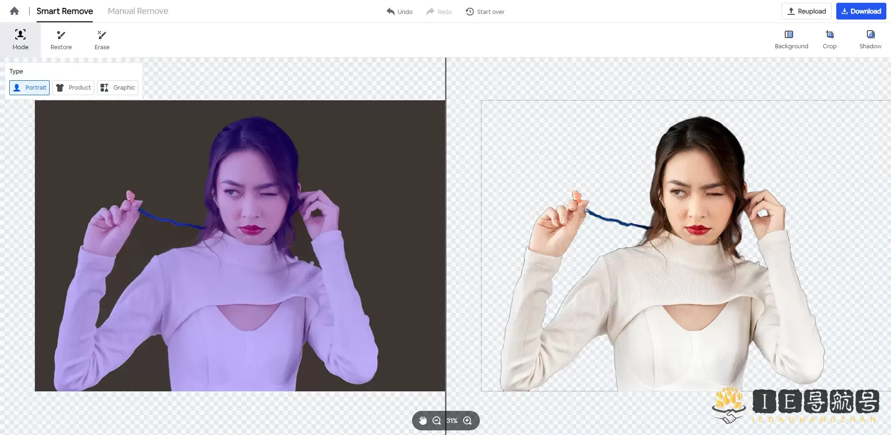Undo the last action
The width and height of the screenshot is (891, 435).
[x=400, y=12]
